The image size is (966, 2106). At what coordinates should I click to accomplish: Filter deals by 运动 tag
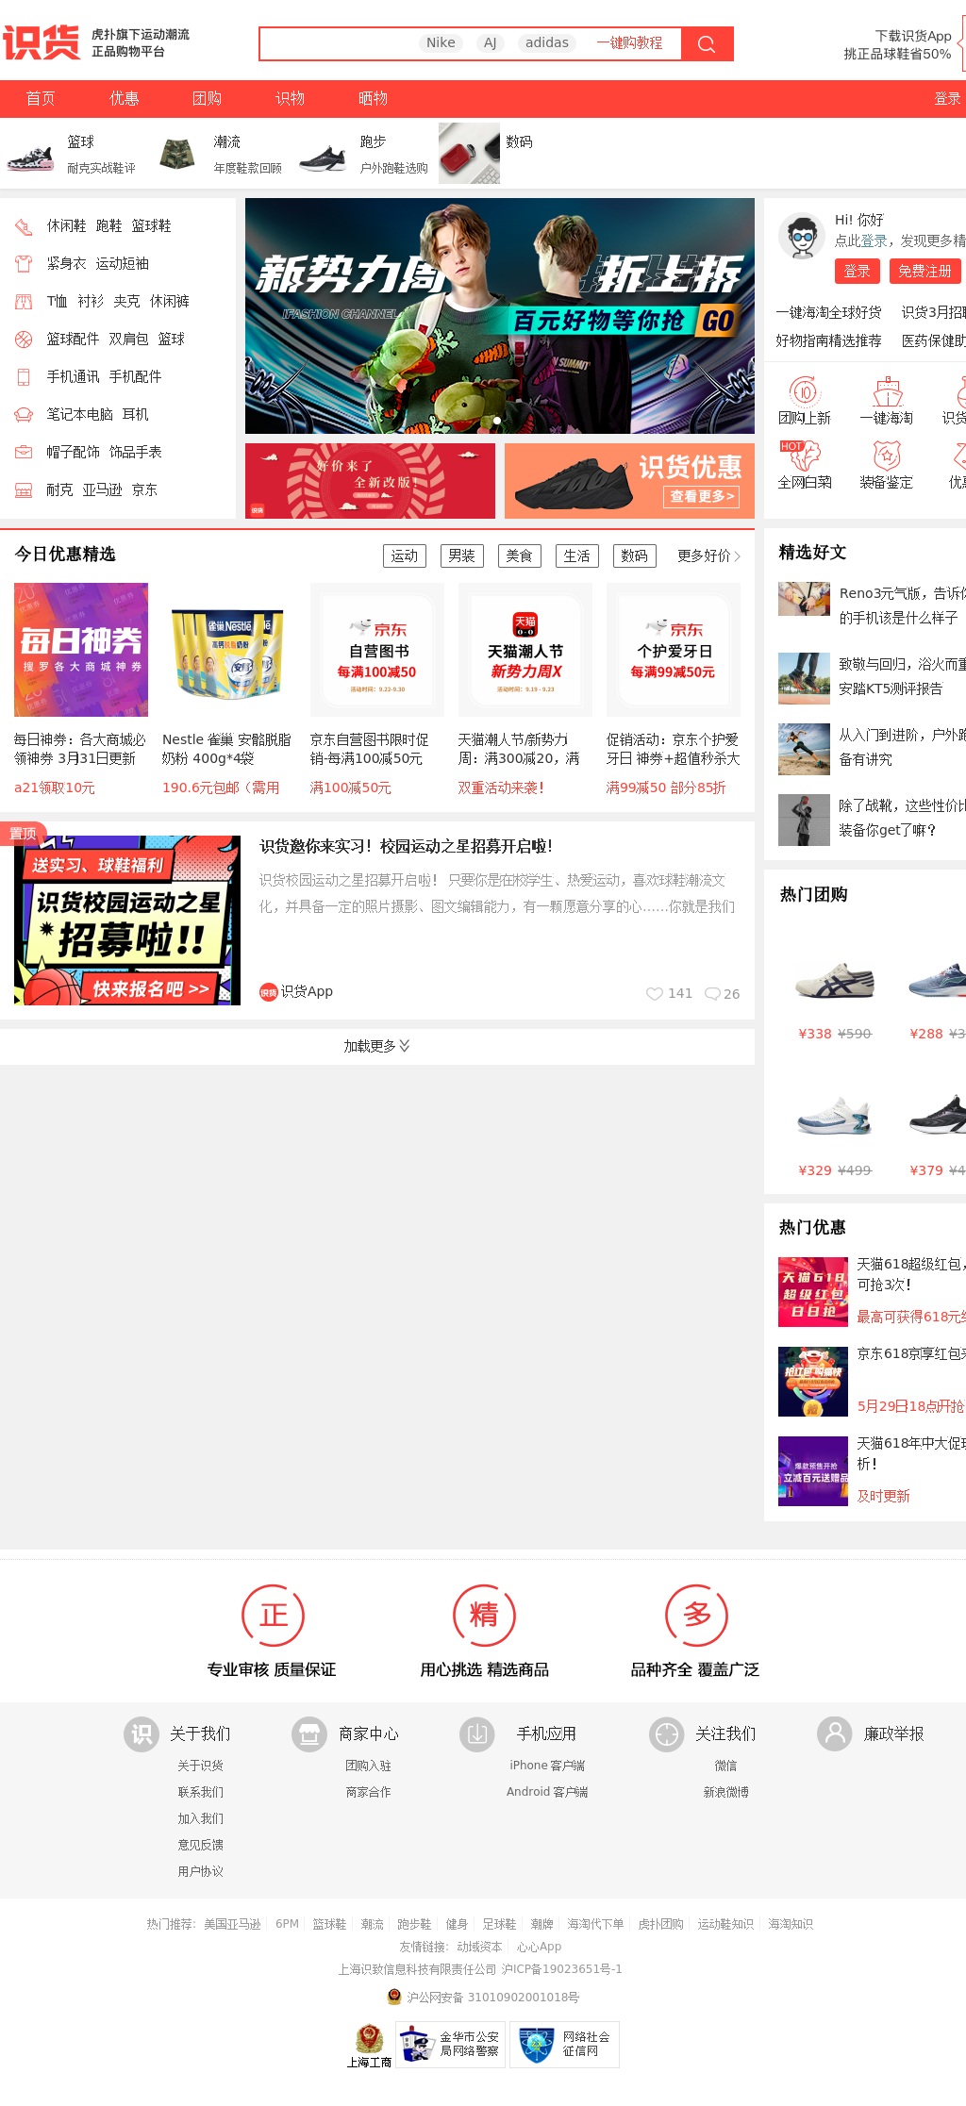tap(405, 556)
